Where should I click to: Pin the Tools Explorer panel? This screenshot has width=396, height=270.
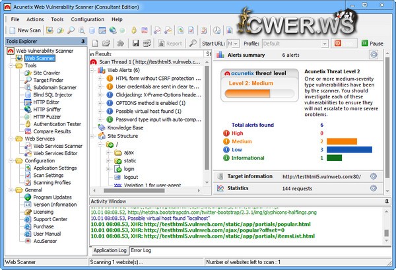tap(83, 41)
